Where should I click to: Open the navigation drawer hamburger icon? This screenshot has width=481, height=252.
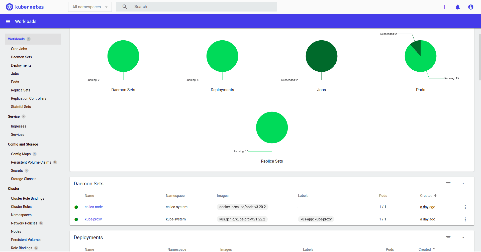(x=8, y=22)
